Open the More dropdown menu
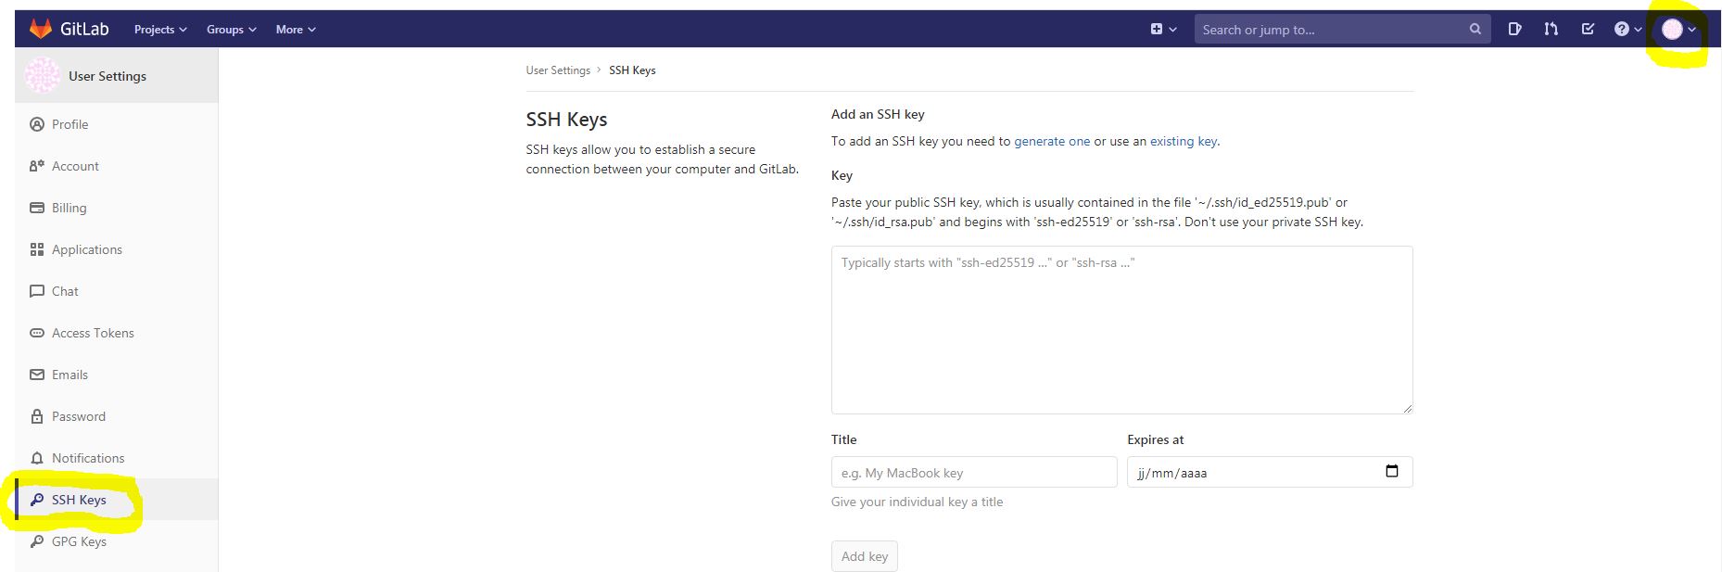The height and width of the screenshot is (572, 1722). [x=296, y=30]
